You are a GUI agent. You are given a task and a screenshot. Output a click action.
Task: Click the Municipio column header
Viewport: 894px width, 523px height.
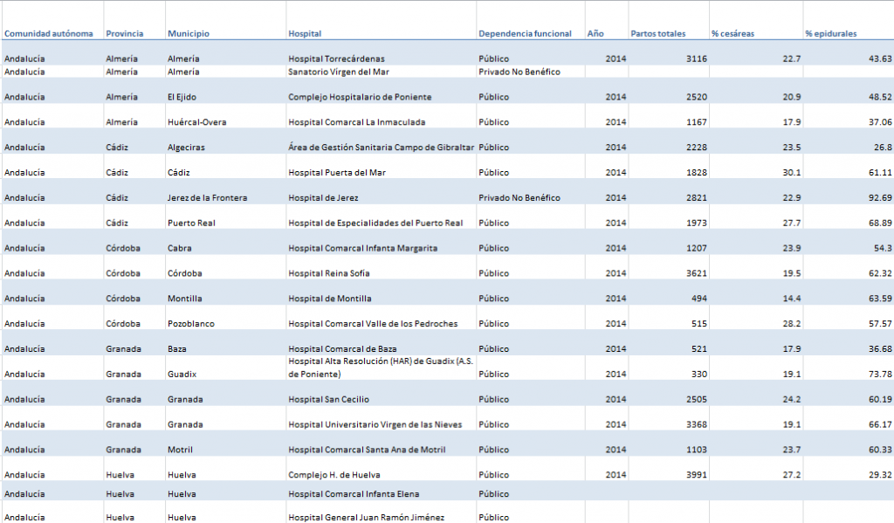point(189,34)
